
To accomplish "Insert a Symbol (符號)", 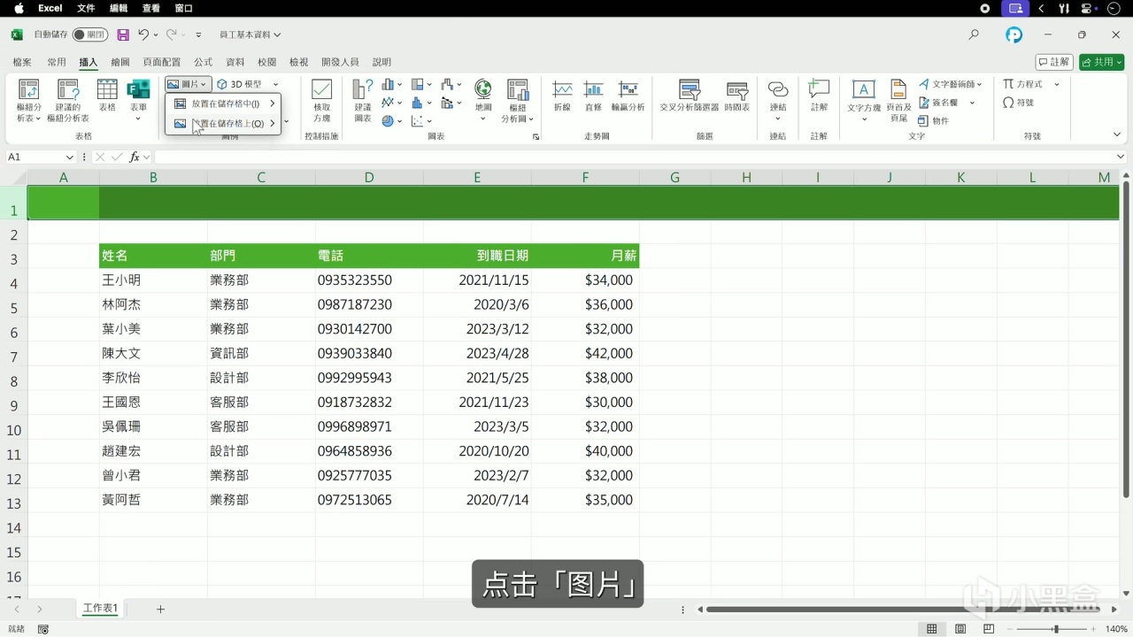I will 1019,103.
